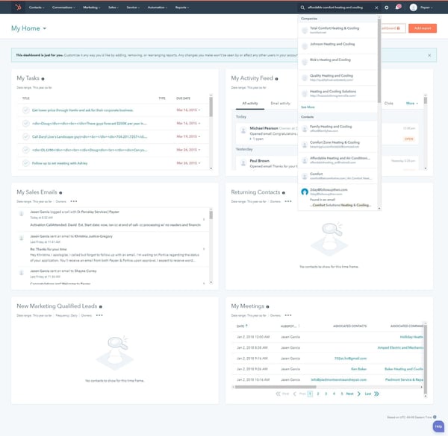448x436 pixels.
Task: Click the orange Add report button
Action: [423, 28]
